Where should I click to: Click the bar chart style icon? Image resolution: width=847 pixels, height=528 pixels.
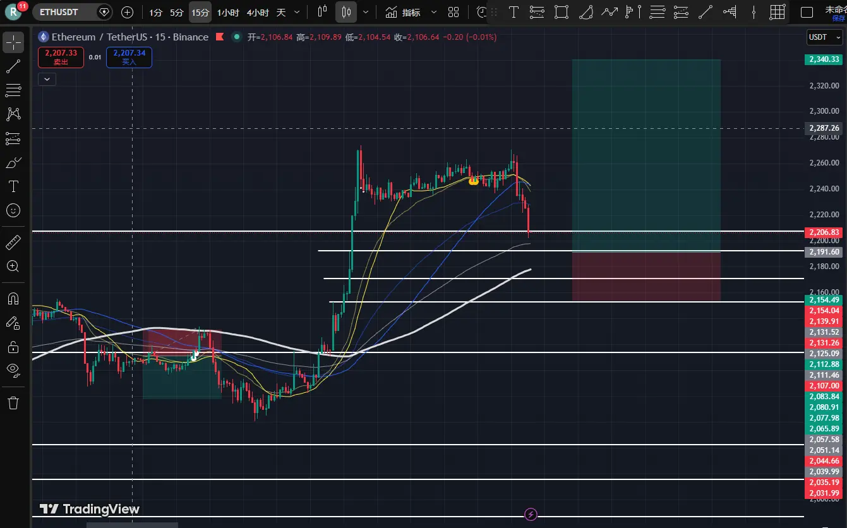pyautogui.click(x=323, y=12)
